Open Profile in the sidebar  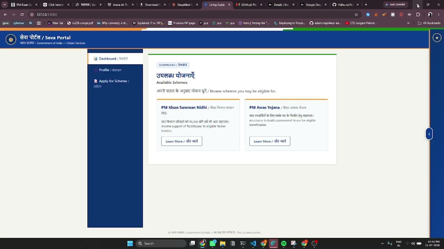(115, 70)
